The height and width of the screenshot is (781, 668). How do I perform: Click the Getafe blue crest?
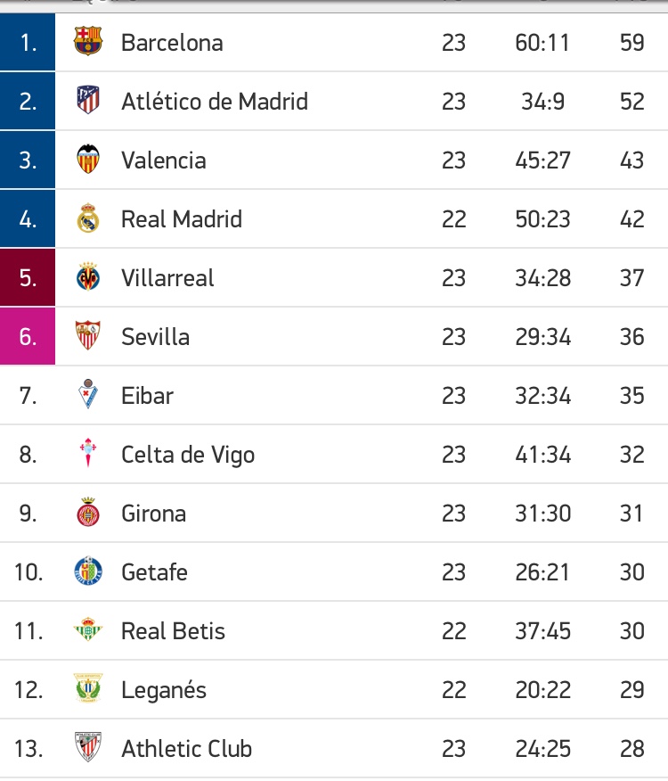(x=88, y=571)
